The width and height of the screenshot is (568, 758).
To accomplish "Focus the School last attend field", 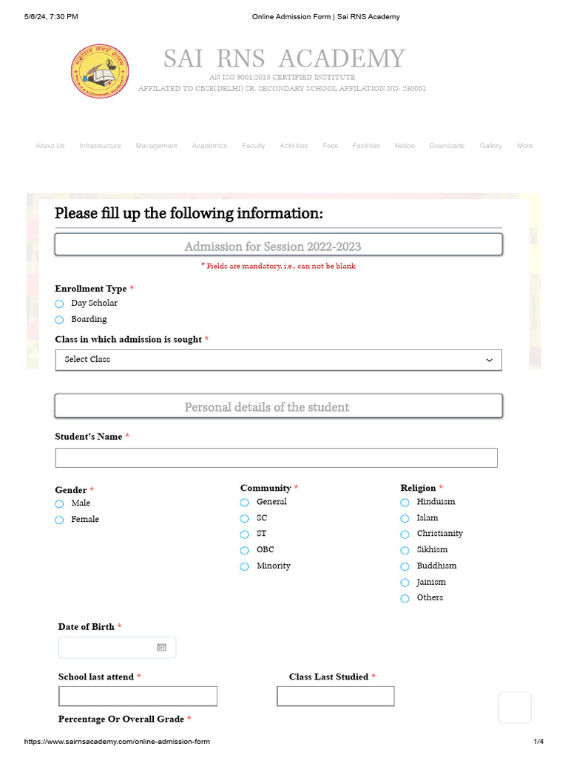I will click(x=138, y=697).
